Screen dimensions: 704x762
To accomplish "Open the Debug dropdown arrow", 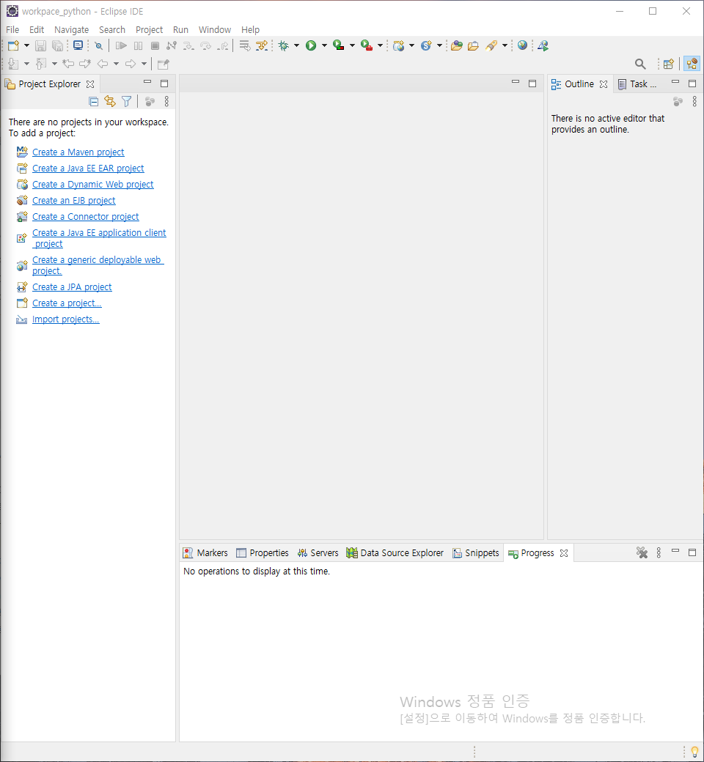I will [296, 45].
